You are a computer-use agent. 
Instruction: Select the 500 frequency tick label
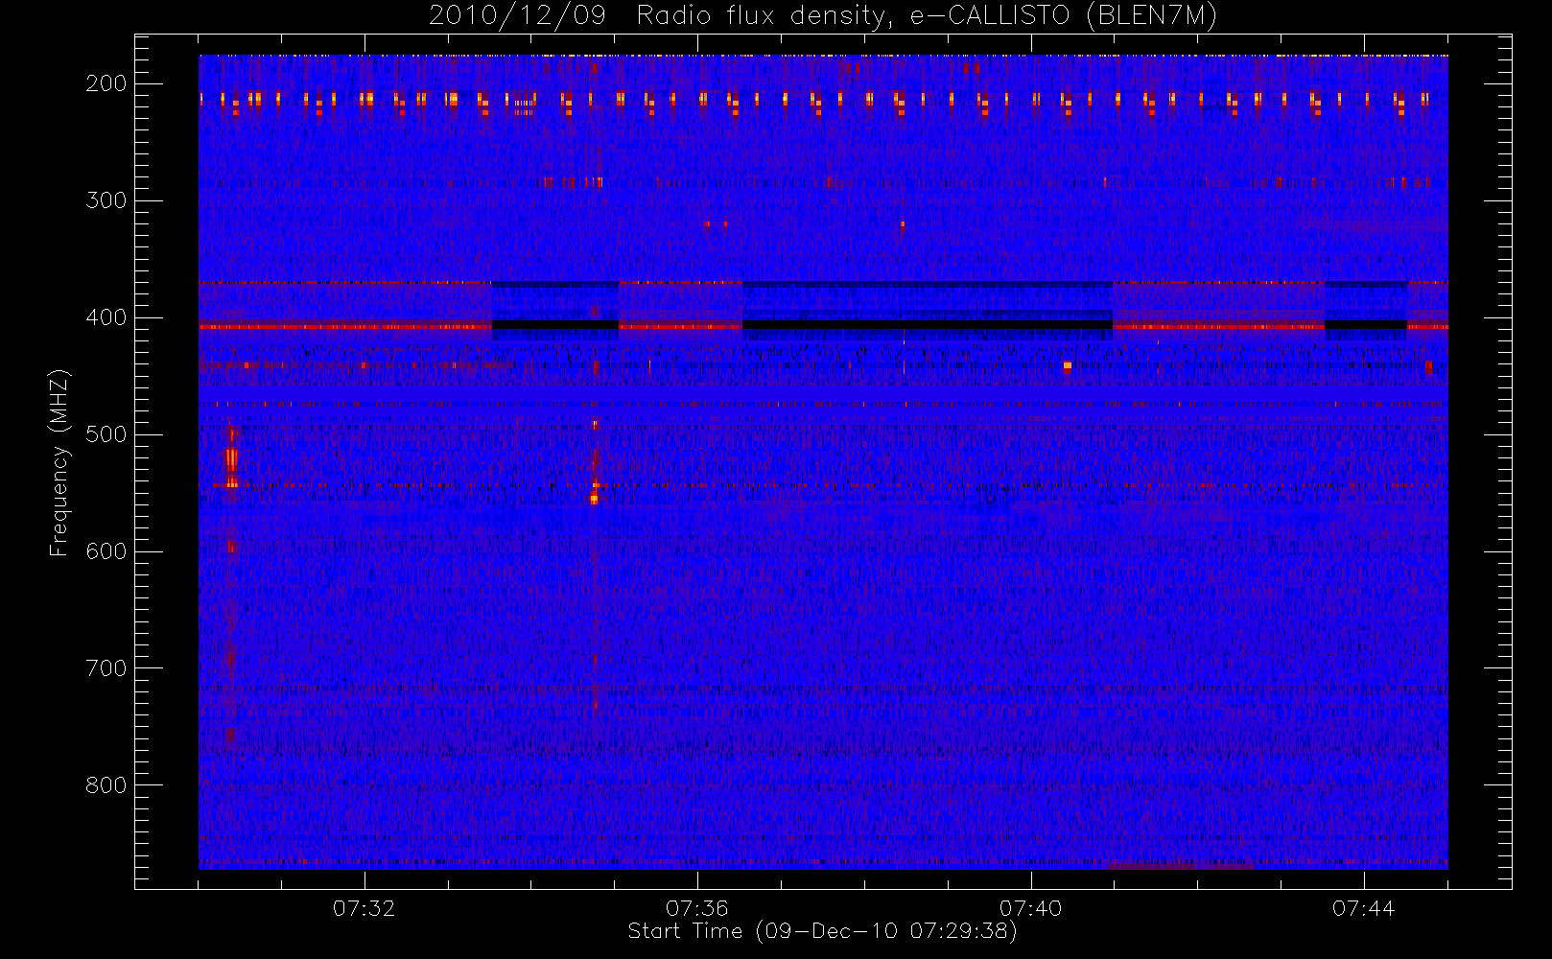[x=106, y=434]
